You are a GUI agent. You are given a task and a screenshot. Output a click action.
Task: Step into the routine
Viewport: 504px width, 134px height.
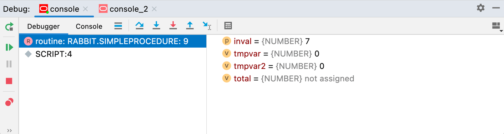156,26
